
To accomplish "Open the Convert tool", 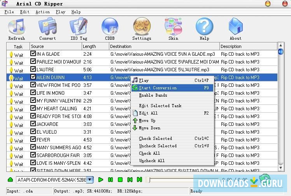I will pos(47,26).
